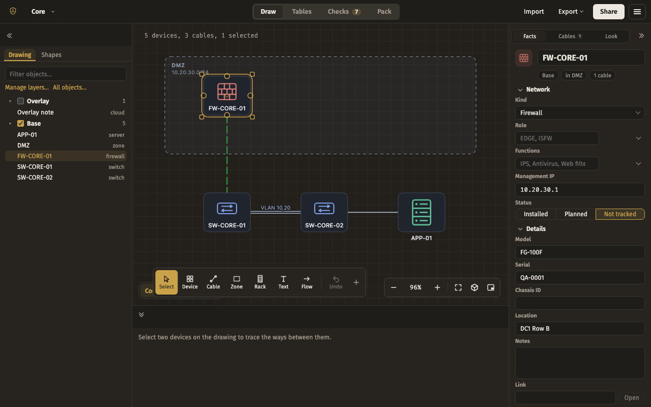Choose the Device tool

tap(190, 282)
